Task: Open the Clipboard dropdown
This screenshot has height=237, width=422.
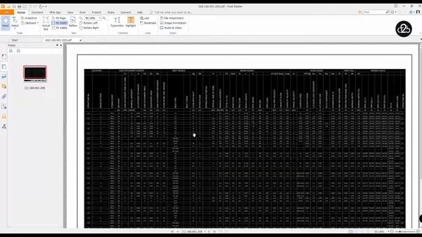Action: pos(30,23)
